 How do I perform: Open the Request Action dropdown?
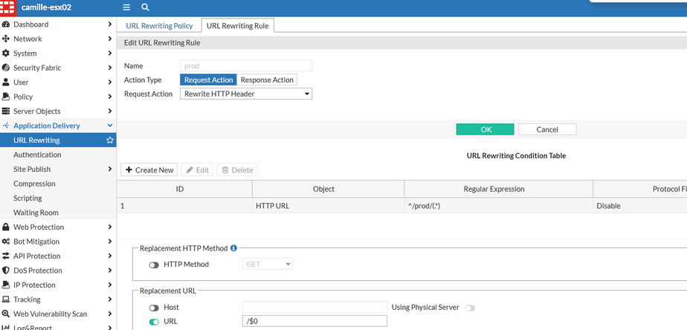(x=246, y=94)
